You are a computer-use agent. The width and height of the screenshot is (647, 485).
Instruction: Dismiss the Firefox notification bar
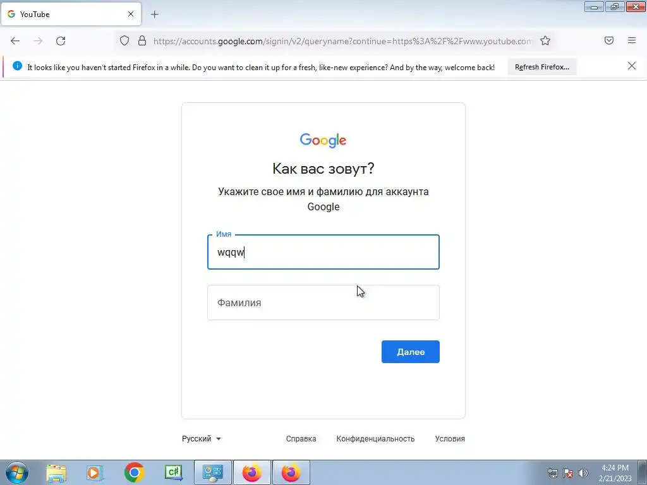point(631,66)
